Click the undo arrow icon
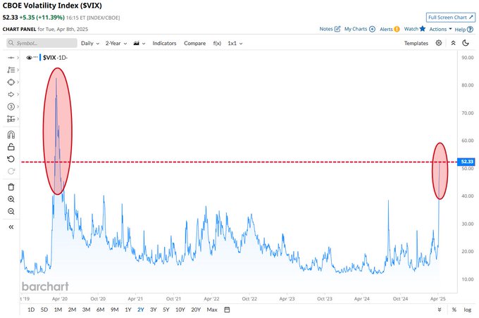 click(11, 159)
